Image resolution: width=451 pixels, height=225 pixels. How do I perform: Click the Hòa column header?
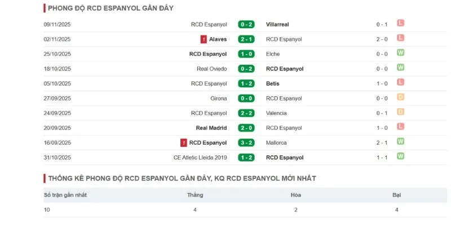pos(295,195)
